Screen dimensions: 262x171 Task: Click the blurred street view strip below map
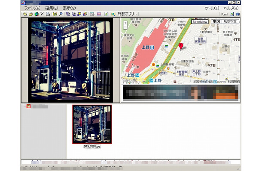pyautogui.click(x=180, y=93)
